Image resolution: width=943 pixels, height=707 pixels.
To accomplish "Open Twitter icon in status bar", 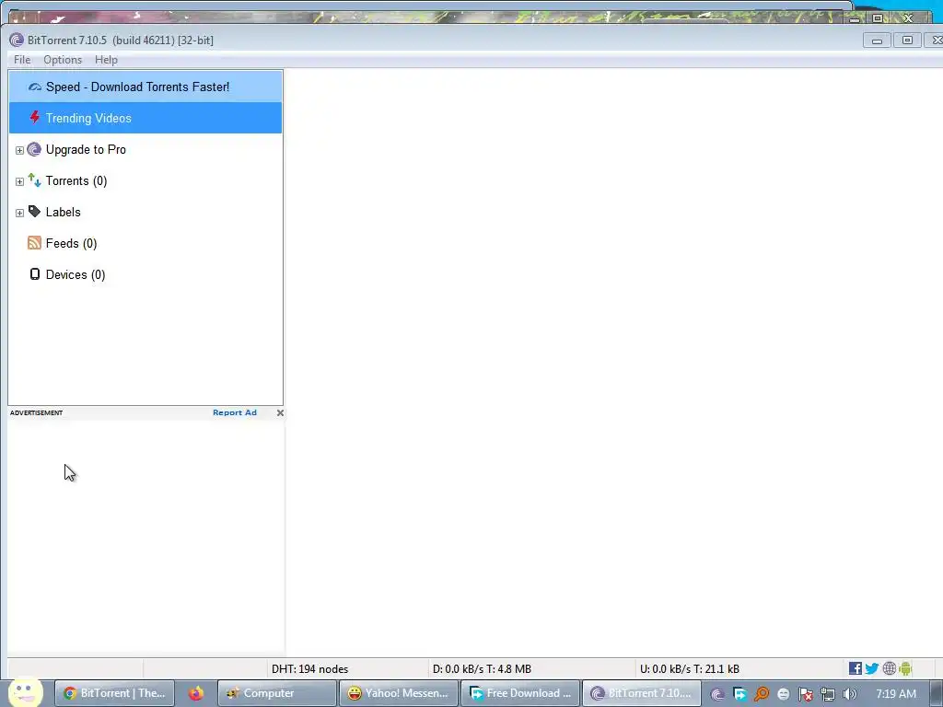I will 871,668.
